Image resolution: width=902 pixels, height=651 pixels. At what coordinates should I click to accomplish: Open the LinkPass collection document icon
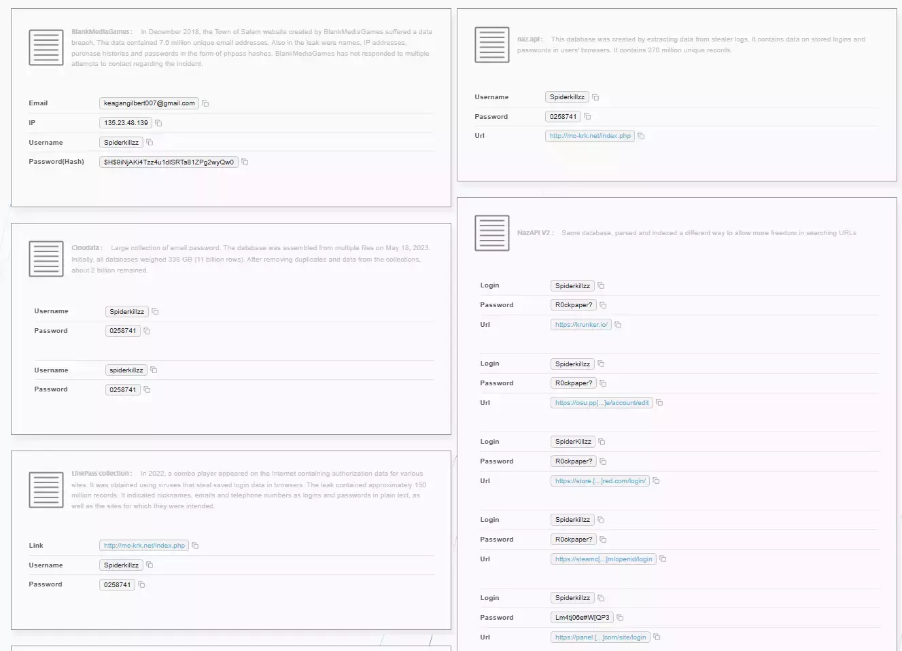pos(46,490)
